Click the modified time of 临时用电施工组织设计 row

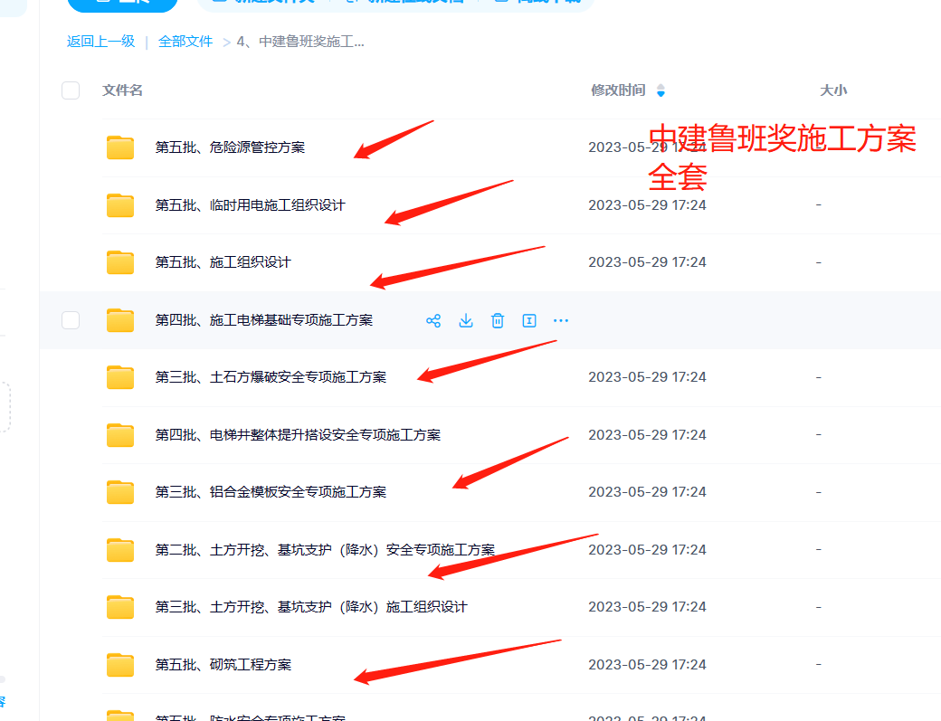[647, 205]
